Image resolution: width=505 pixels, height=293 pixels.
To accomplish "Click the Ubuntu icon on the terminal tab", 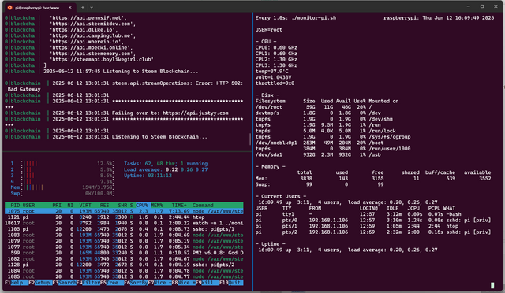I will [x=9, y=7].
